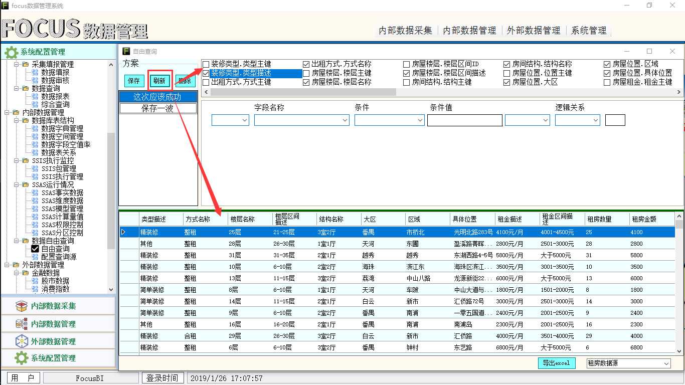
Task: Click the icon beside 配置查询源 node
Action: coord(35,257)
